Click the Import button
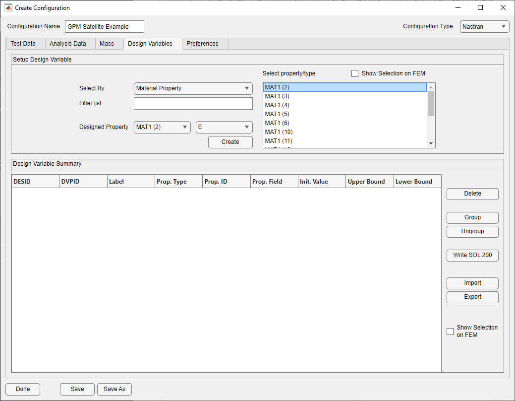 (x=472, y=283)
